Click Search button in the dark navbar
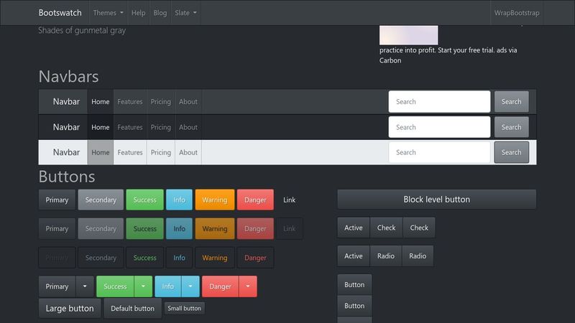This screenshot has height=323, width=575. tap(511, 127)
